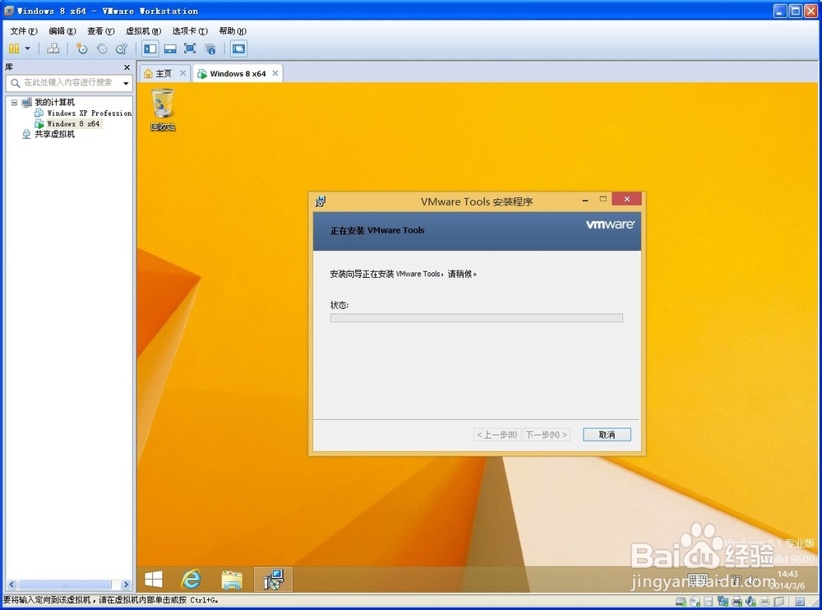
Task: Close the 主页 tab
Action: point(182,73)
